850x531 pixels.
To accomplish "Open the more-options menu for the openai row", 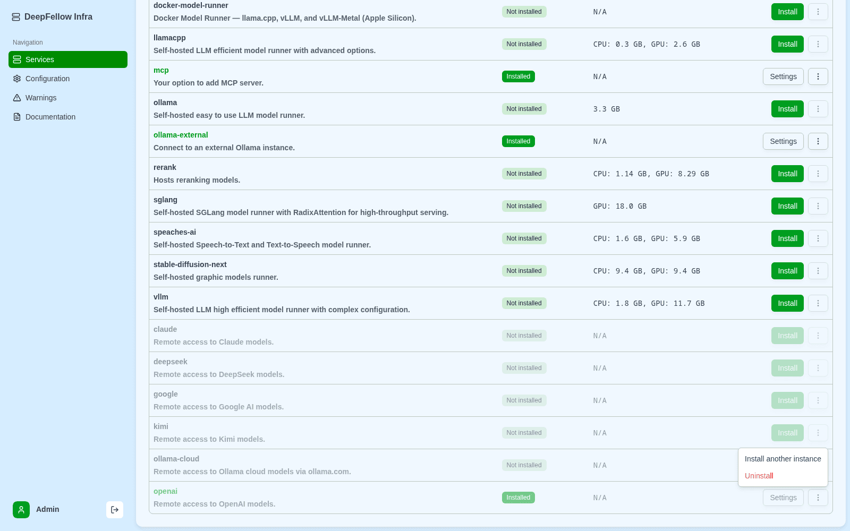I will click(818, 498).
